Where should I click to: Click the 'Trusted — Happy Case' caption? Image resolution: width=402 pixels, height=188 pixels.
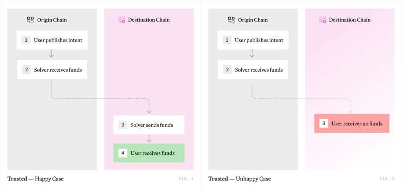click(36, 179)
